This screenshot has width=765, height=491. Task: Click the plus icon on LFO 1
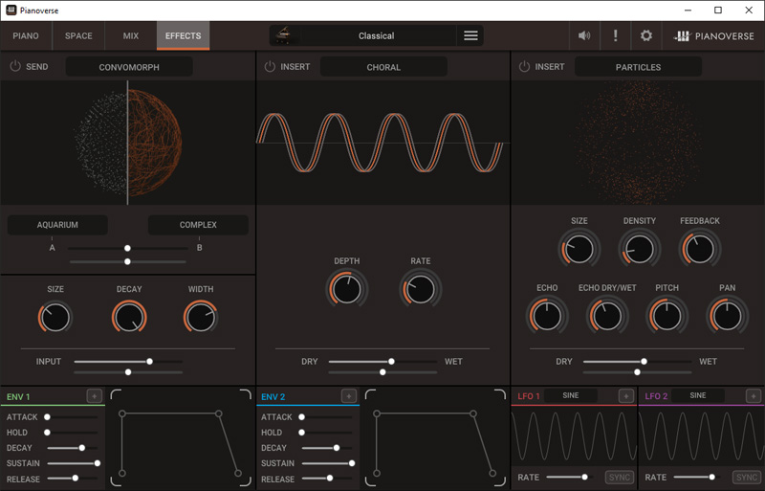click(625, 396)
